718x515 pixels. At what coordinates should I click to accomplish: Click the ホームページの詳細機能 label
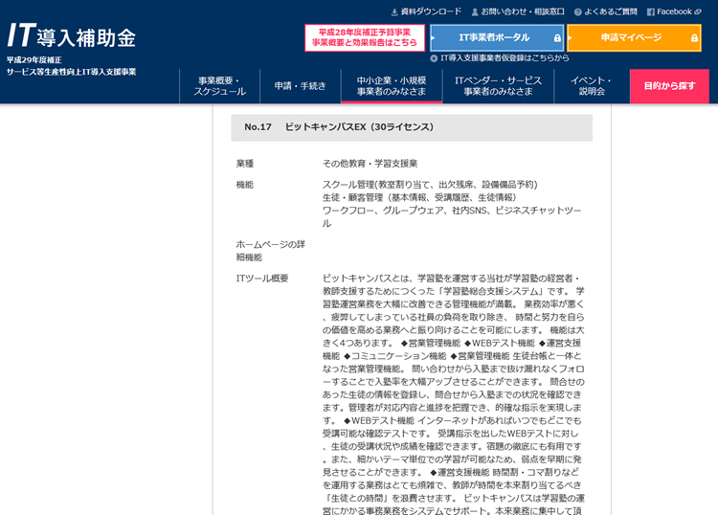click(x=271, y=251)
